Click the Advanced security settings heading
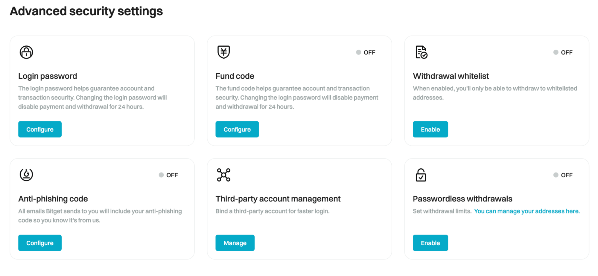The image size is (598, 276). click(86, 11)
